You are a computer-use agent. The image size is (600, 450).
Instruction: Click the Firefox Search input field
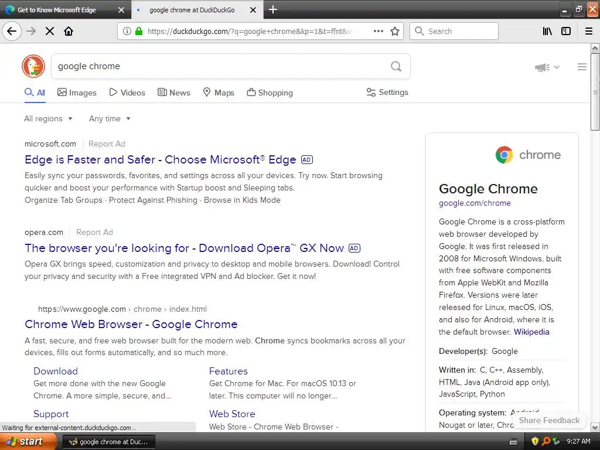coord(454,31)
